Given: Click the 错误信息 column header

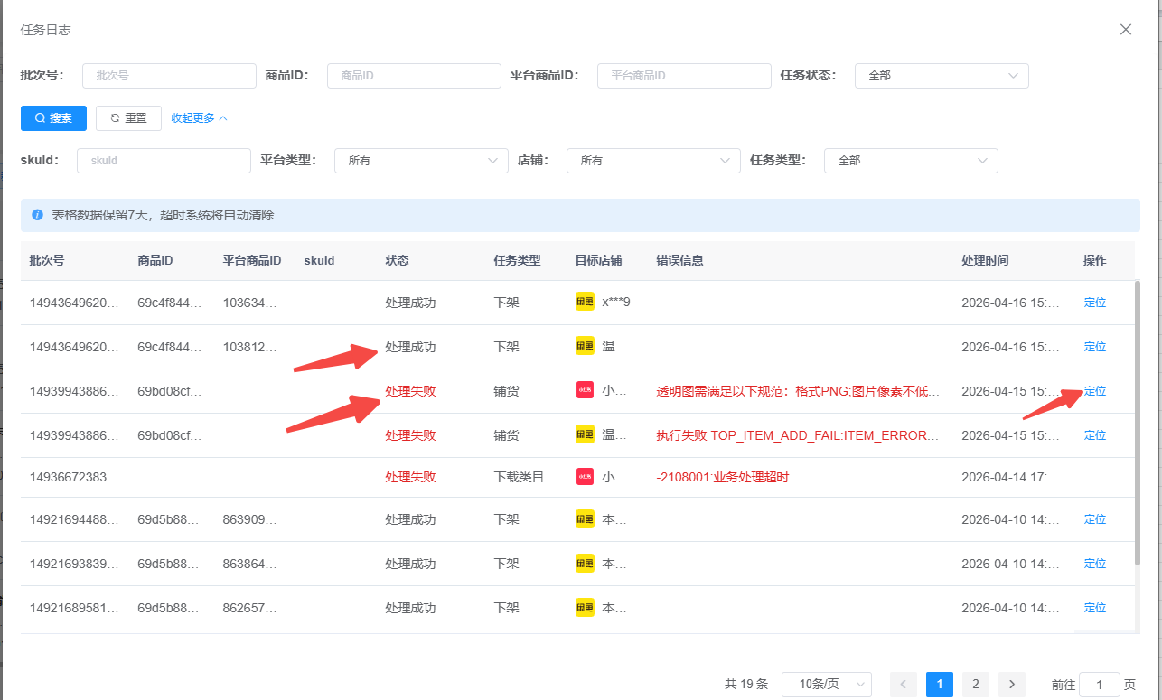Looking at the screenshot, I should [x=680, y=260].
